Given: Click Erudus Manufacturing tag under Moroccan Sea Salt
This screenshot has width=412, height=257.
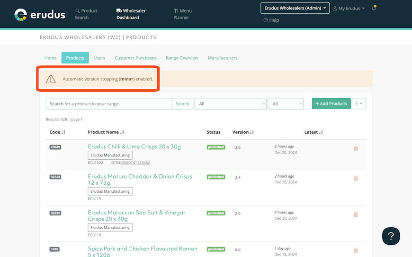Looking at the screenshot, I should (x=110, y=228).
